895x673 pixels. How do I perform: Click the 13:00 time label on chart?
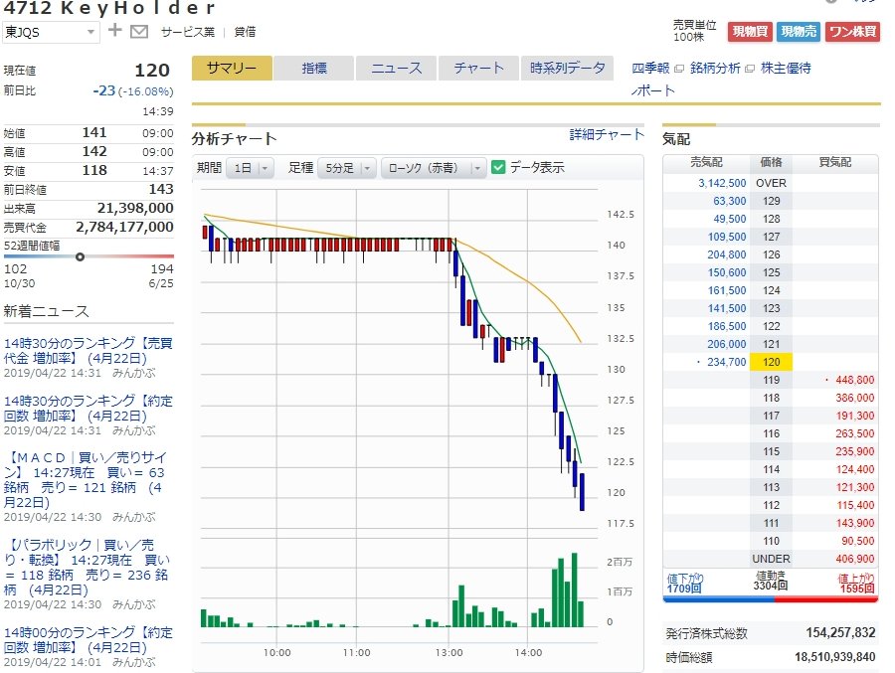(448, 652)
